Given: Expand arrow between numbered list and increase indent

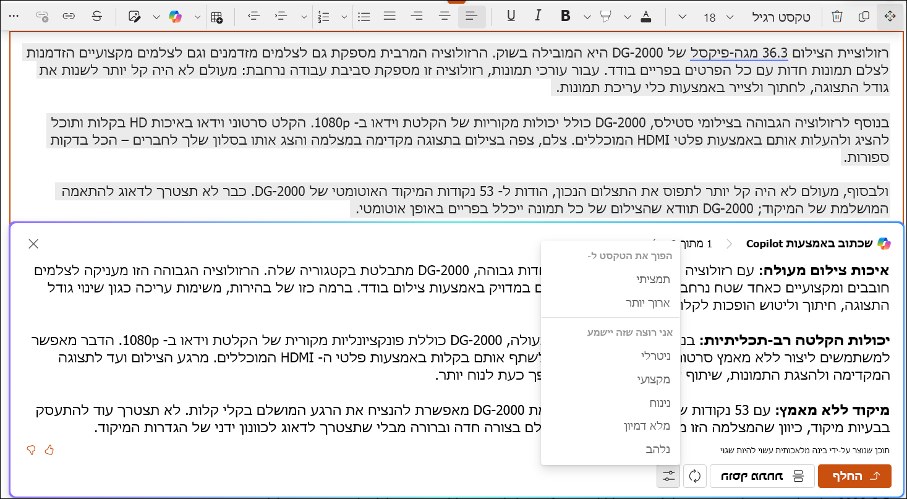Looking at the screenshot, I should pos(302,17).
